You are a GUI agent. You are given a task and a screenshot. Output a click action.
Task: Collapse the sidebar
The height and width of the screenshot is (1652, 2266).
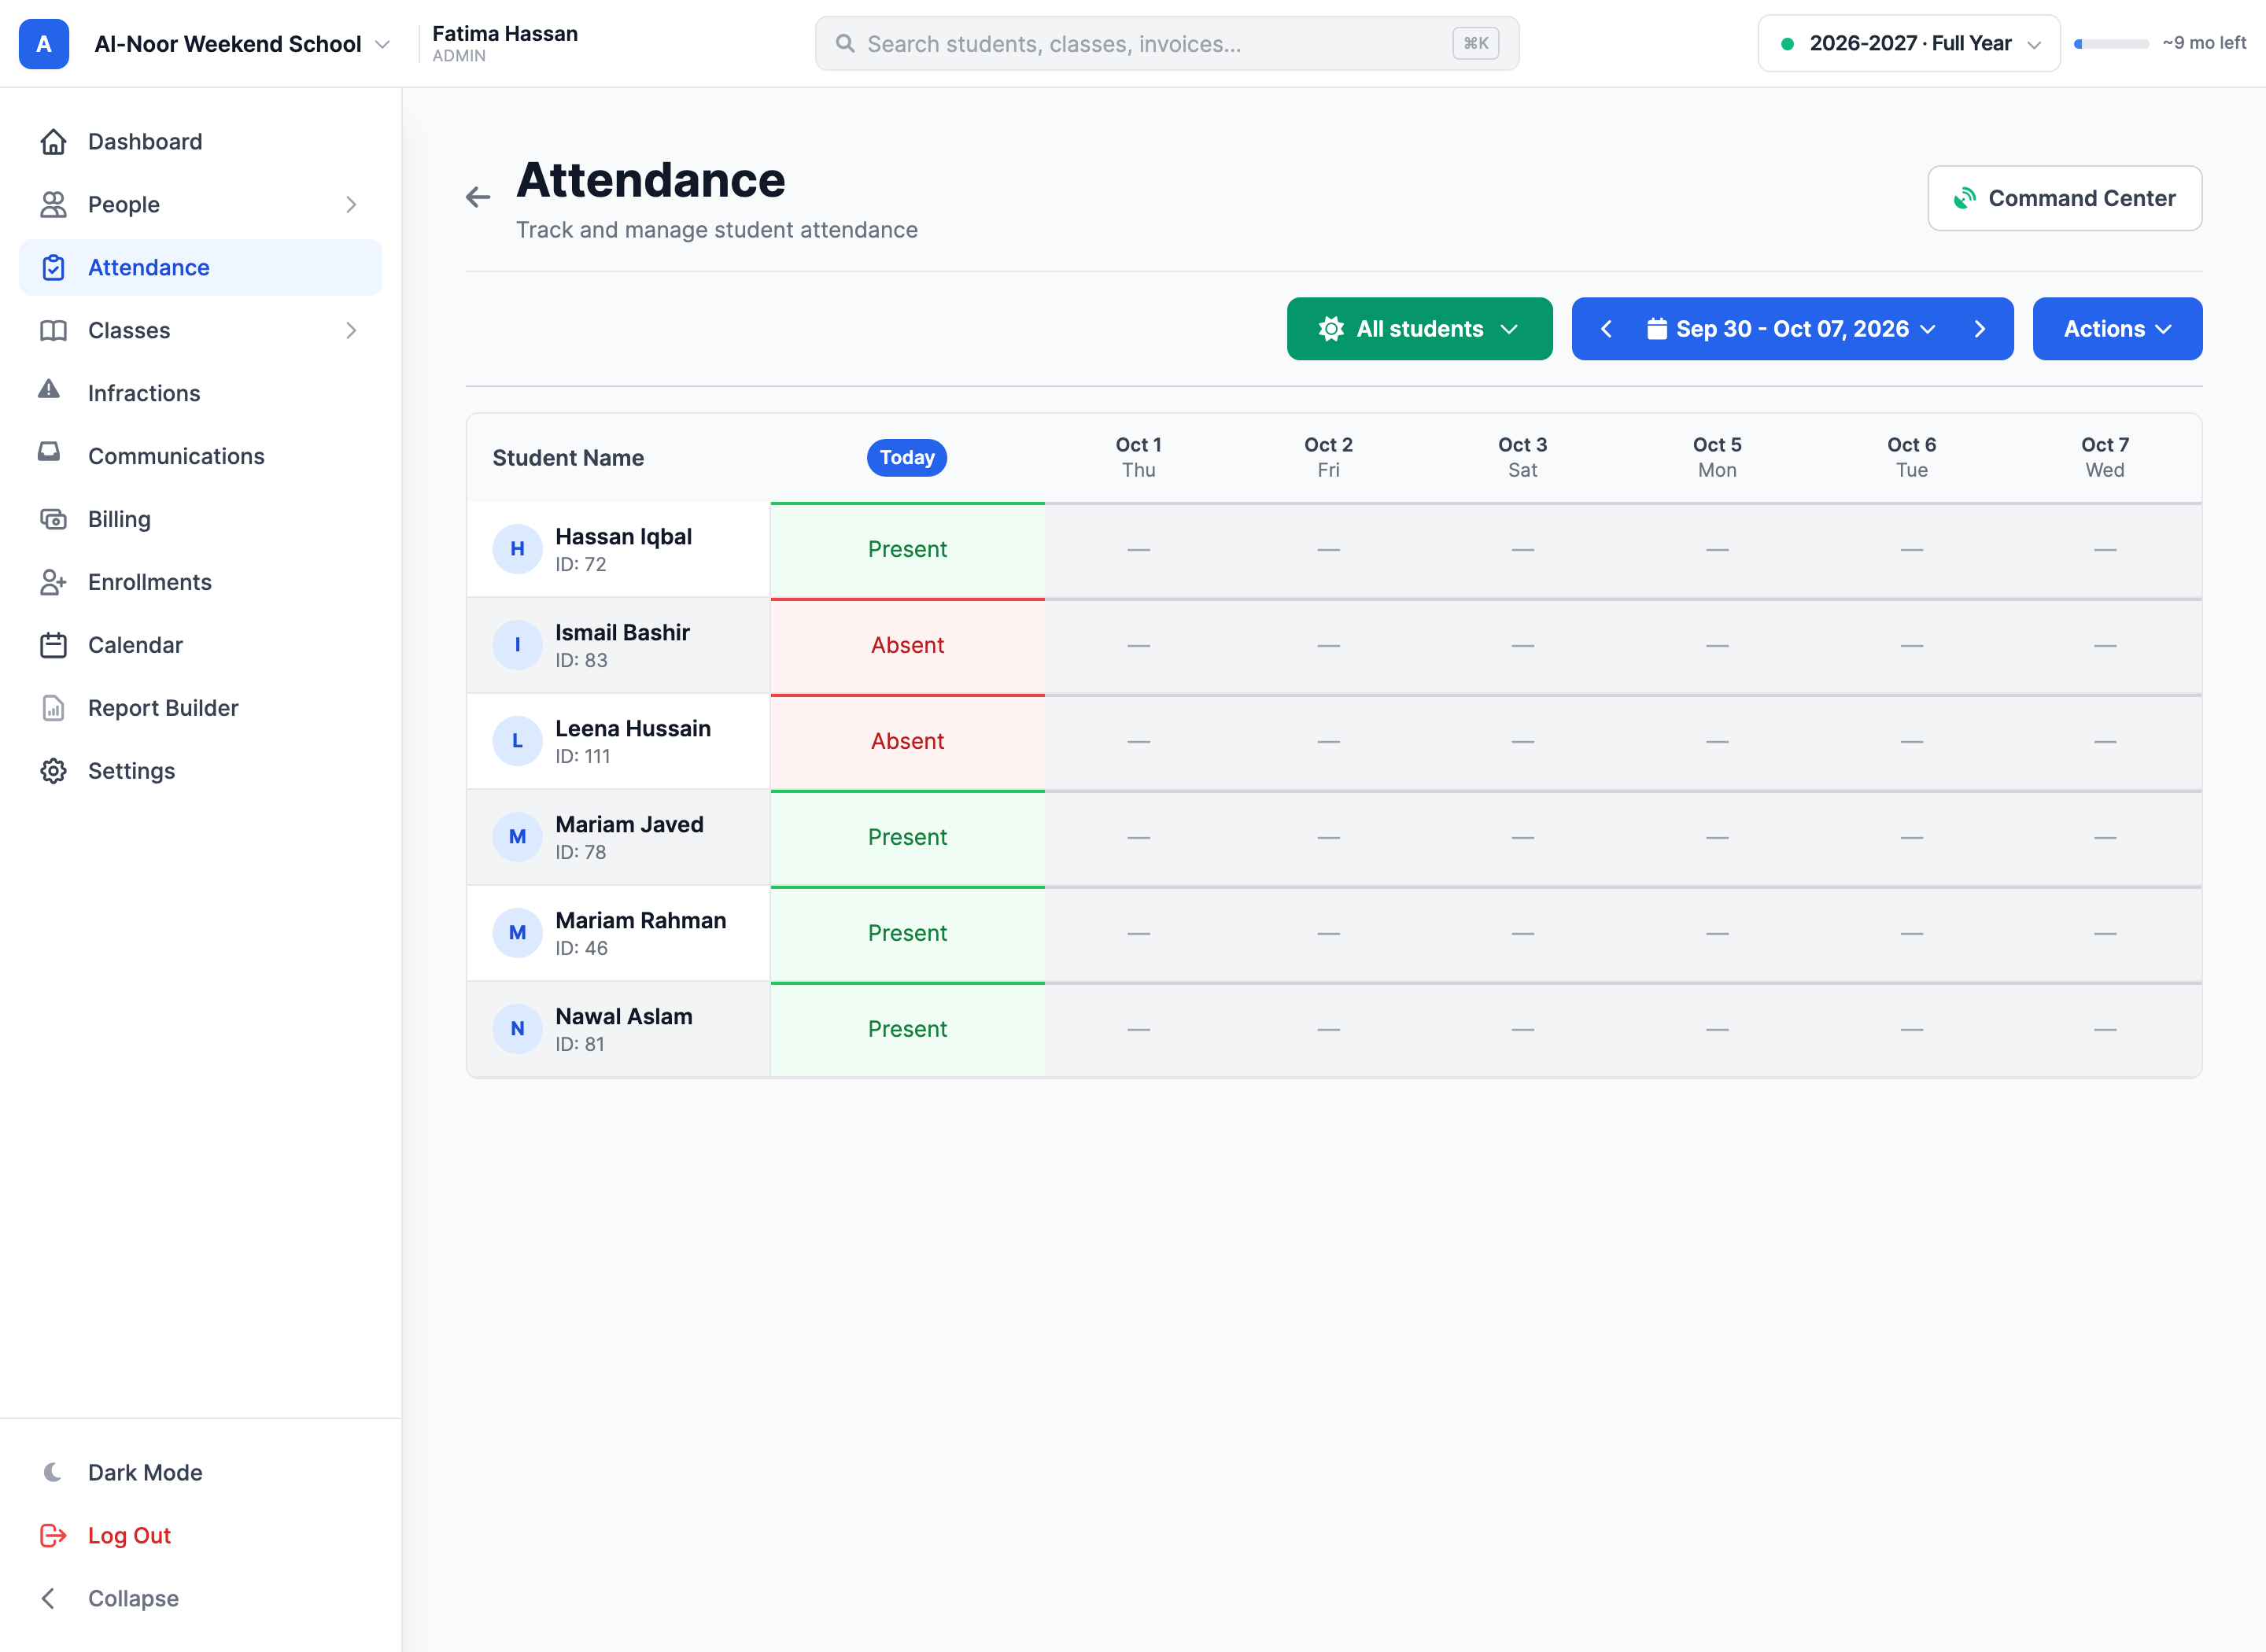[x=200, y=1598]
